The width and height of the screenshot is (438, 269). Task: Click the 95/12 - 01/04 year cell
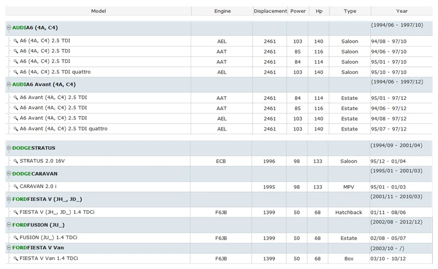[388, 162]
